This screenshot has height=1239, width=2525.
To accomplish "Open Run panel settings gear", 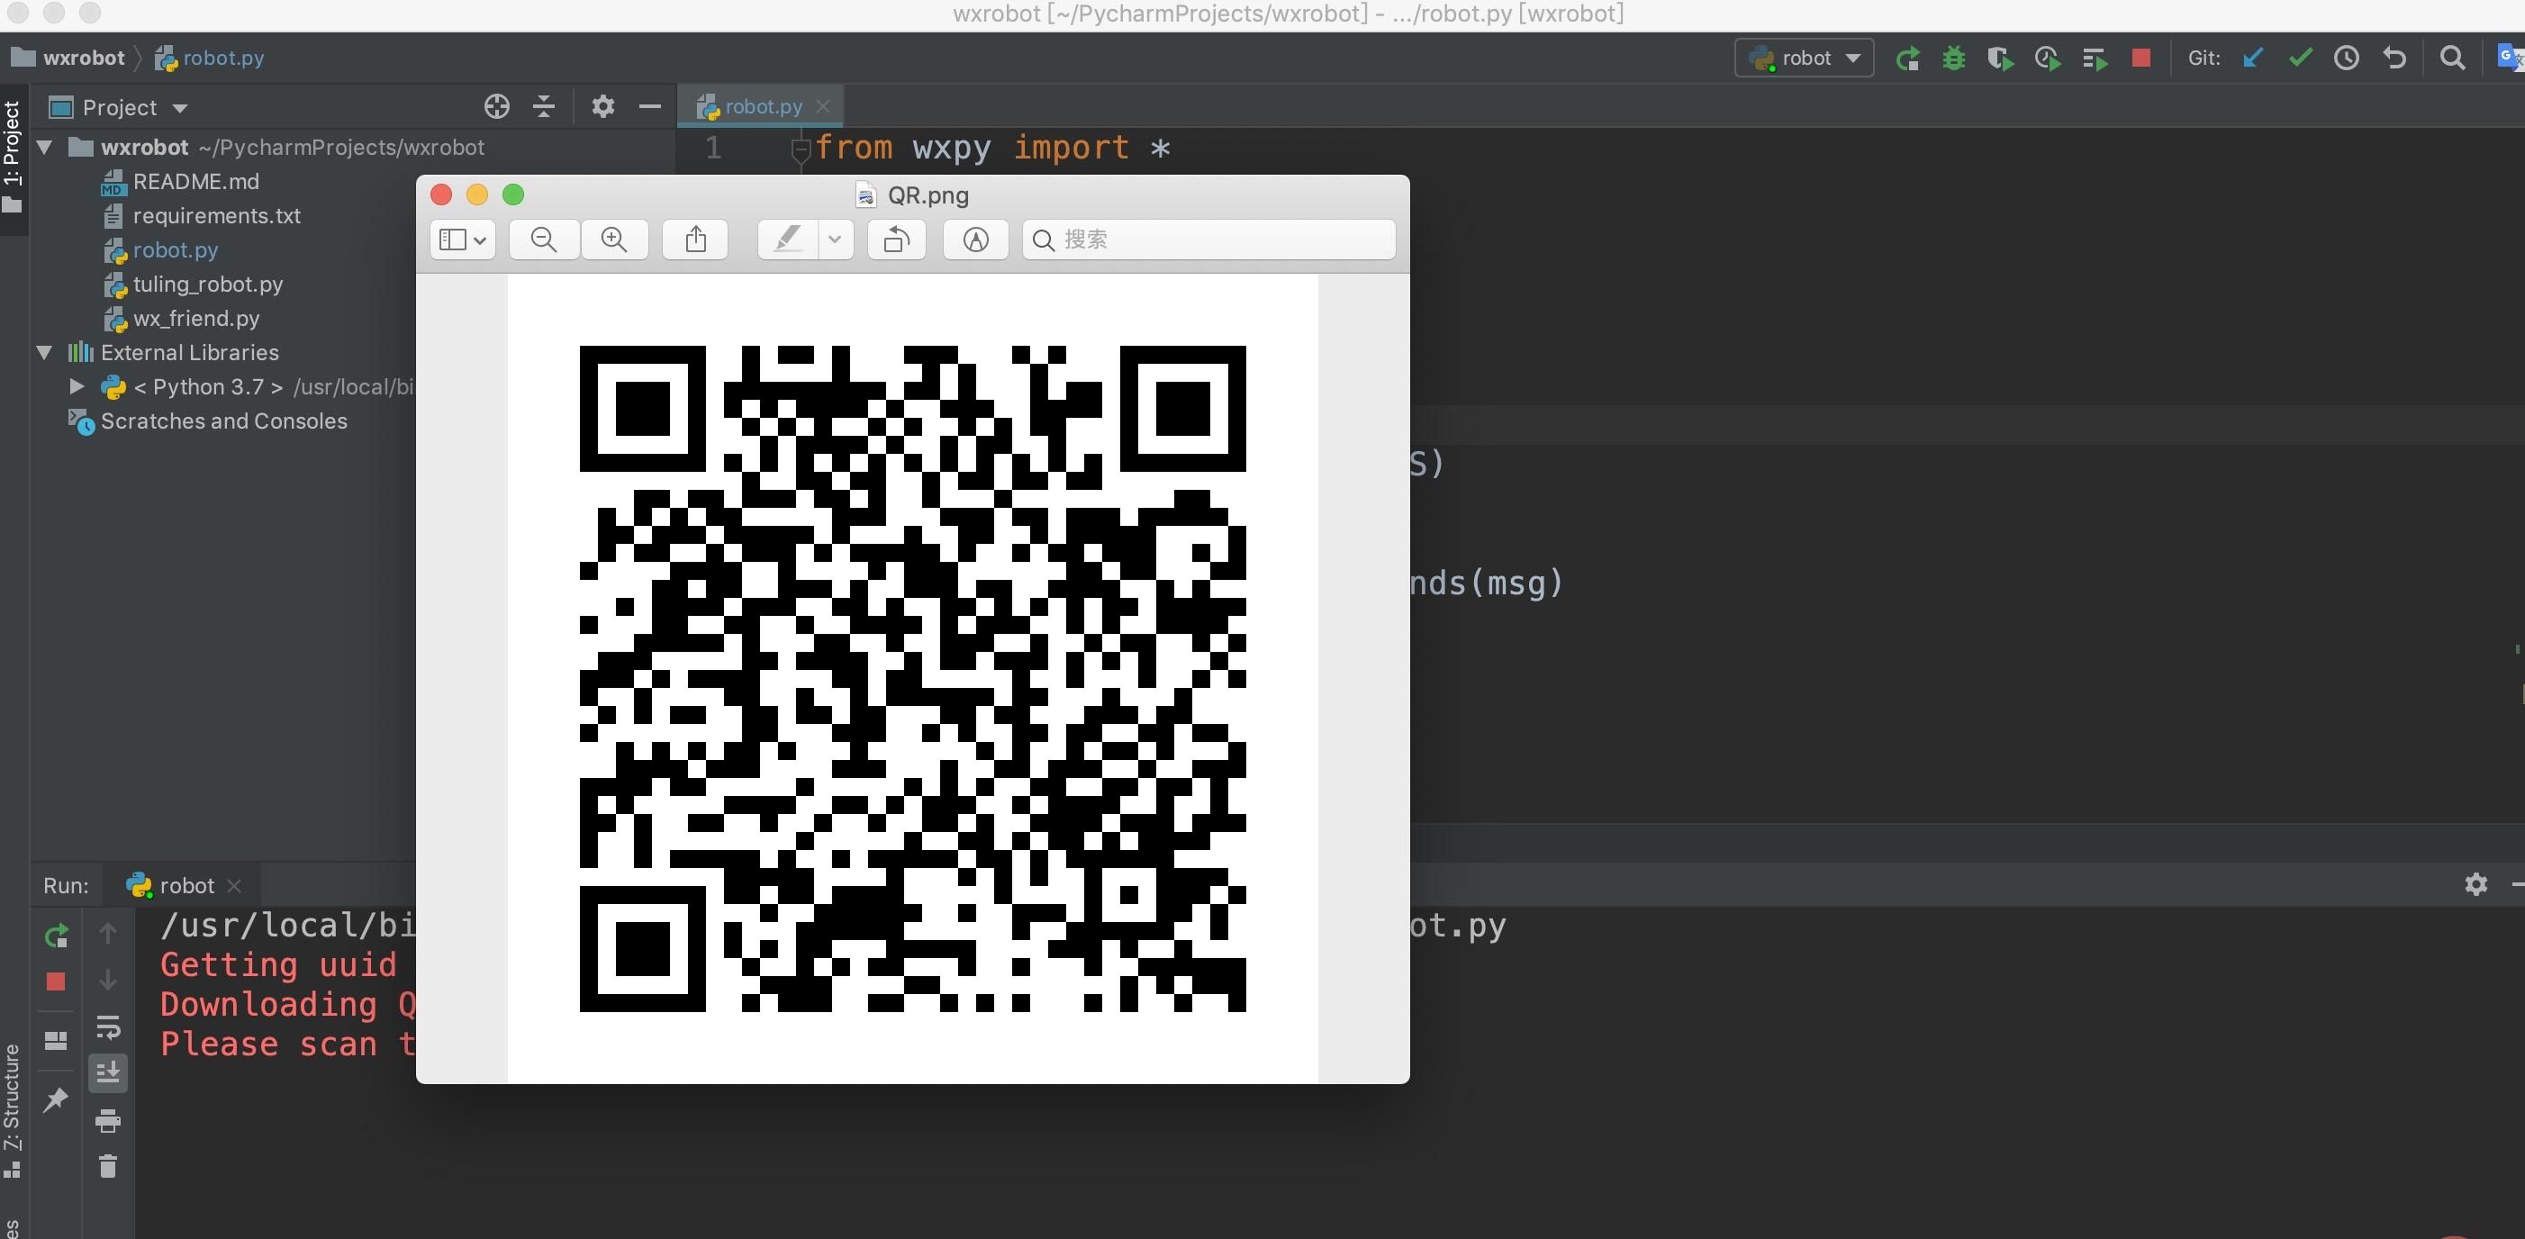I will pyautogui.click(x=2476, y=884).
